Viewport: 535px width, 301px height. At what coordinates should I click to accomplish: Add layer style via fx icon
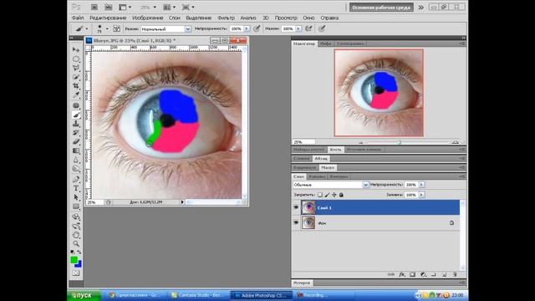402,274
